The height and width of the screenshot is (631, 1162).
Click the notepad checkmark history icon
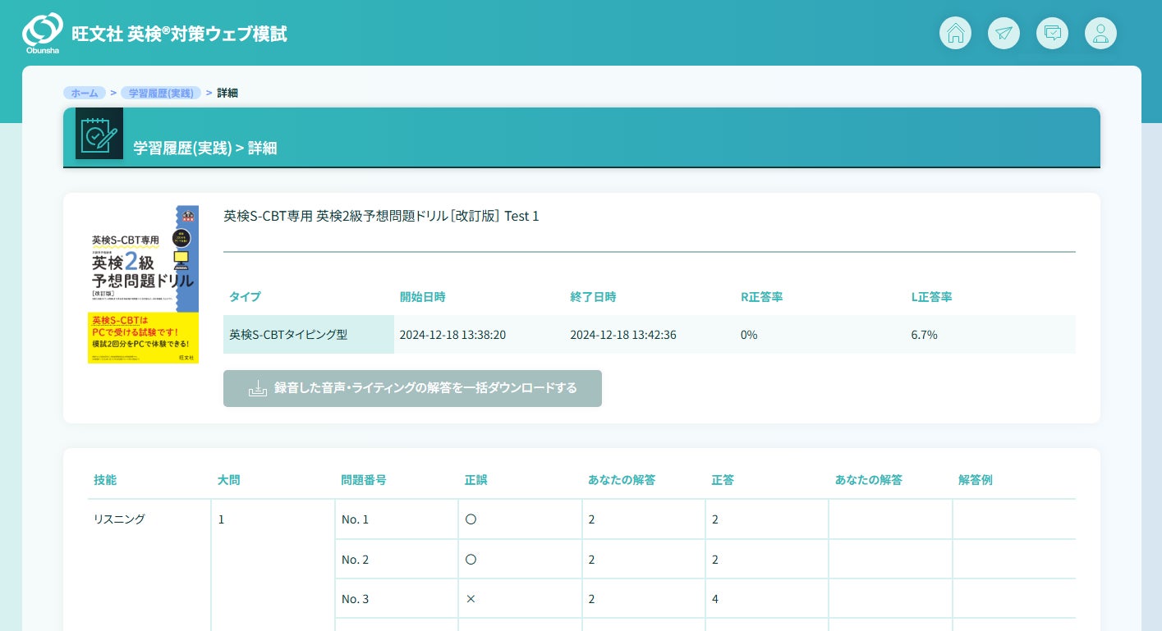(99, 133)
